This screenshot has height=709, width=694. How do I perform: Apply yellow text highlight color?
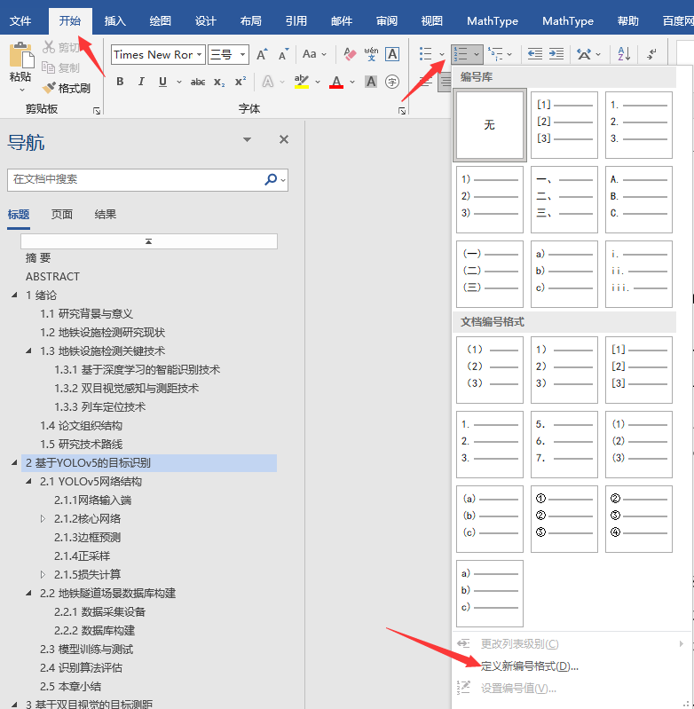click(302, 82)
